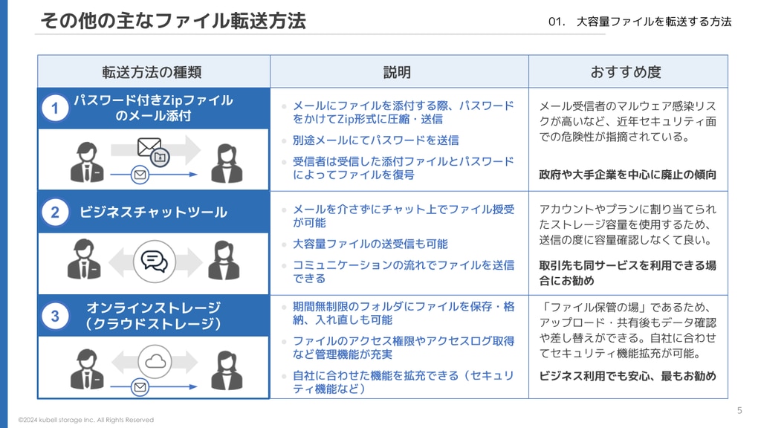Click the section label 01. 大容量ファイルを転送する方法
Viewport: 761px width, 428px height.
coord(640,22)
